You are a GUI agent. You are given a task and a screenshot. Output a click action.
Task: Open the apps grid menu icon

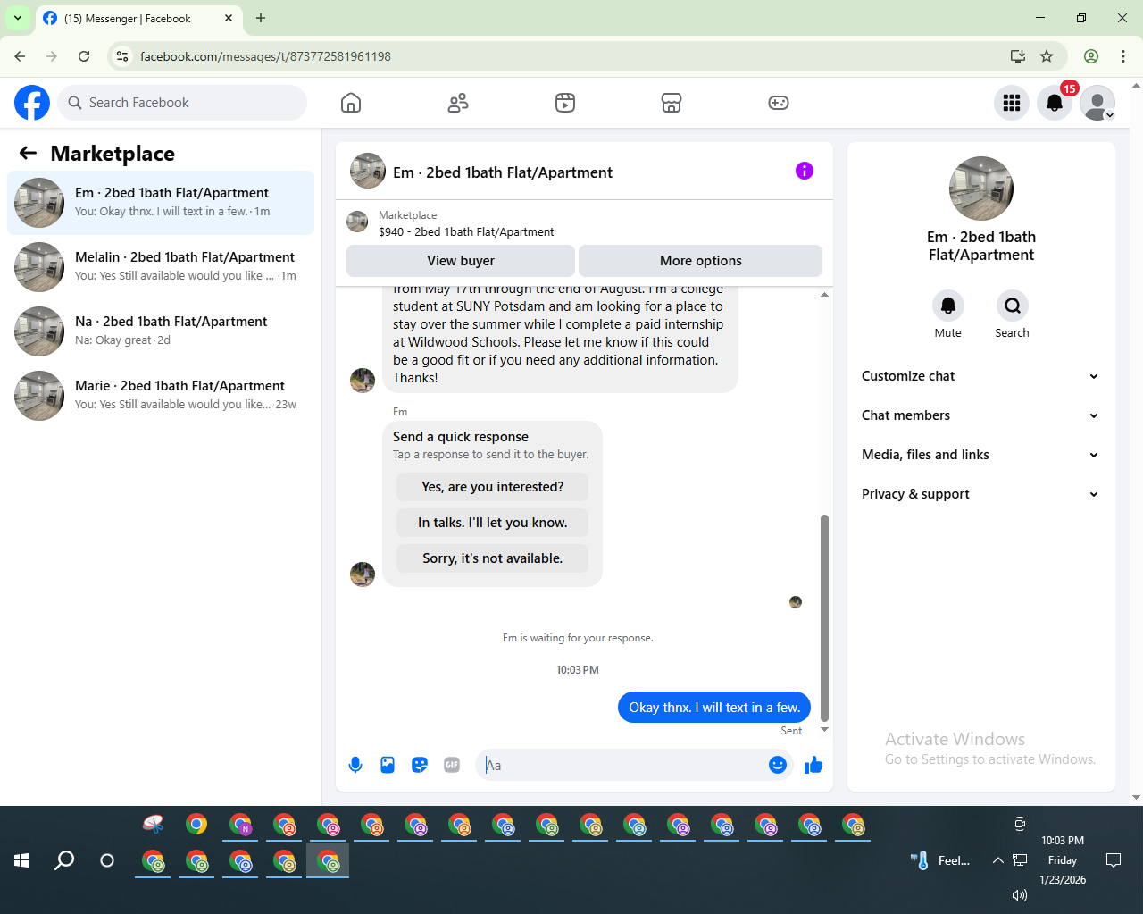click(1012, 103)
